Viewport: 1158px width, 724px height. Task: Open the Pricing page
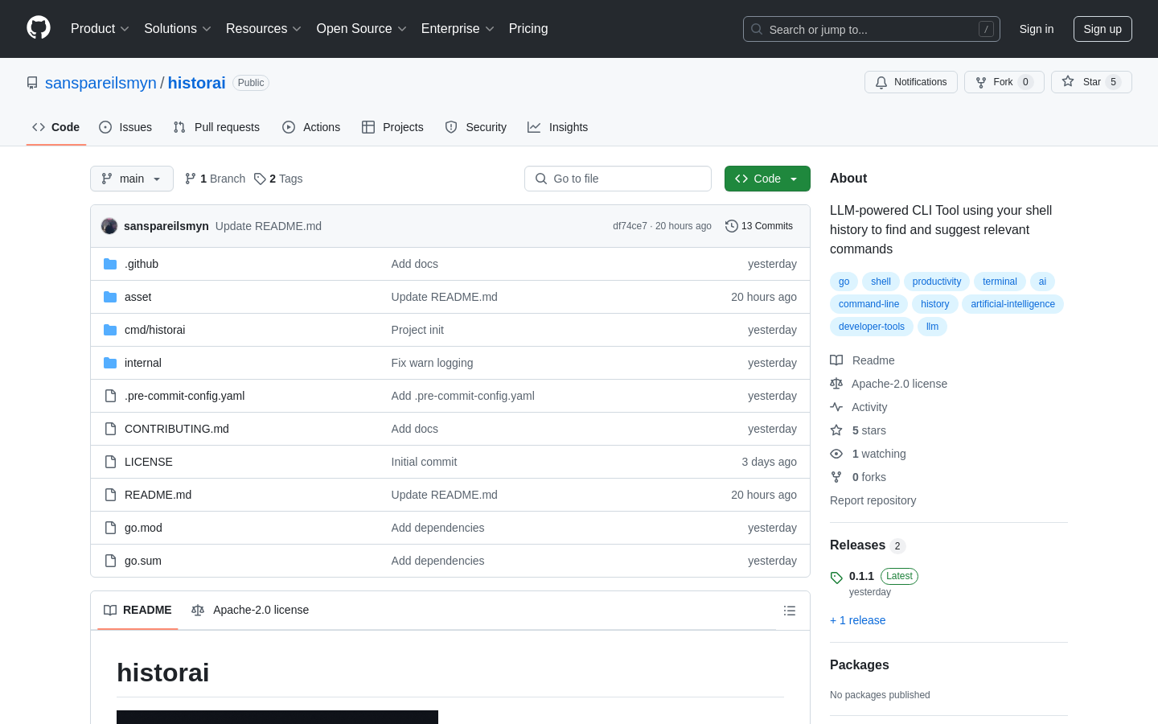pyautogui.click(x=528, y=28)
